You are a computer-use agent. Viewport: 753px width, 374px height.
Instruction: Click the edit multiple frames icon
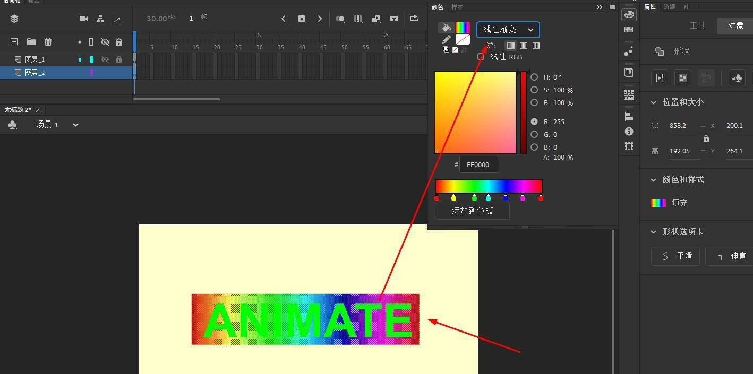(x=358, y=19)
